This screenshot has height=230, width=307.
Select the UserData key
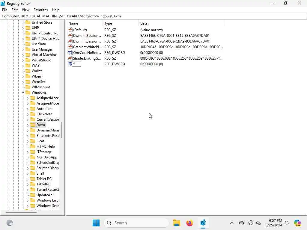pyautogui.click(x=39, y=44)
